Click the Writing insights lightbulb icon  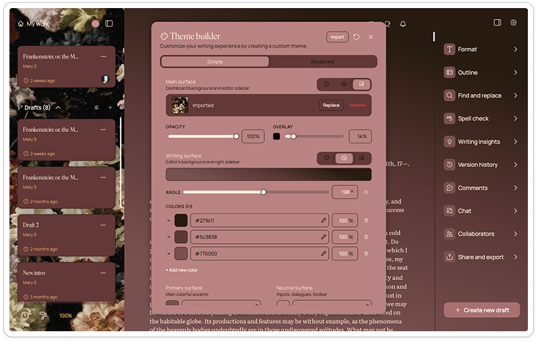tap(449, 142)
